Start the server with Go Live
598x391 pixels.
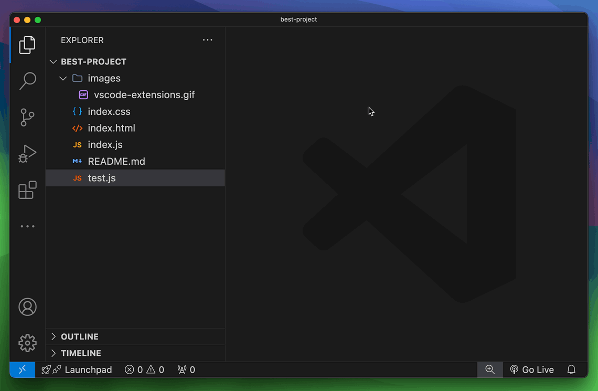pos(531,369)
